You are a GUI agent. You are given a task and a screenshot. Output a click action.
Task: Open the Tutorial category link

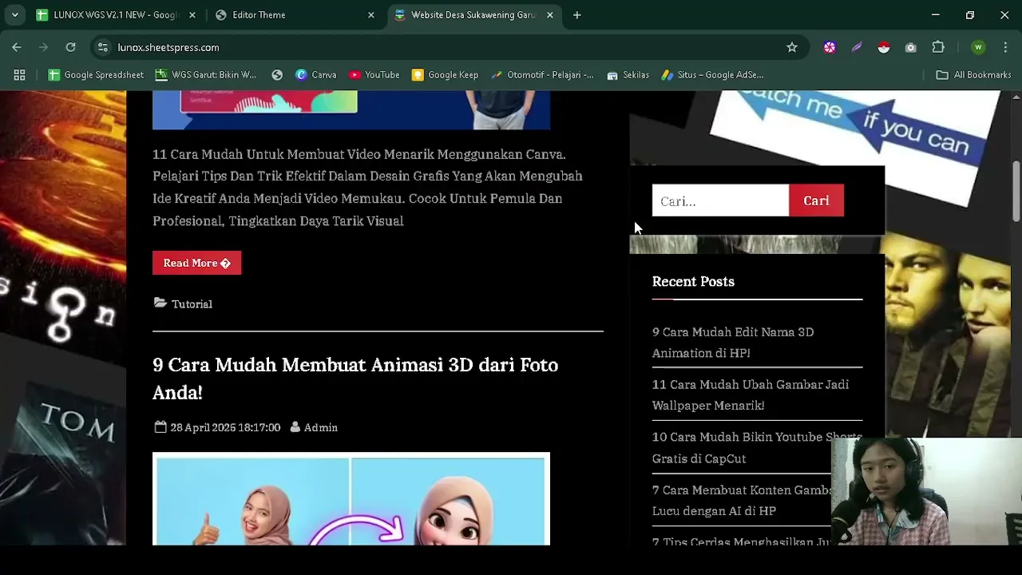(192, 303)
